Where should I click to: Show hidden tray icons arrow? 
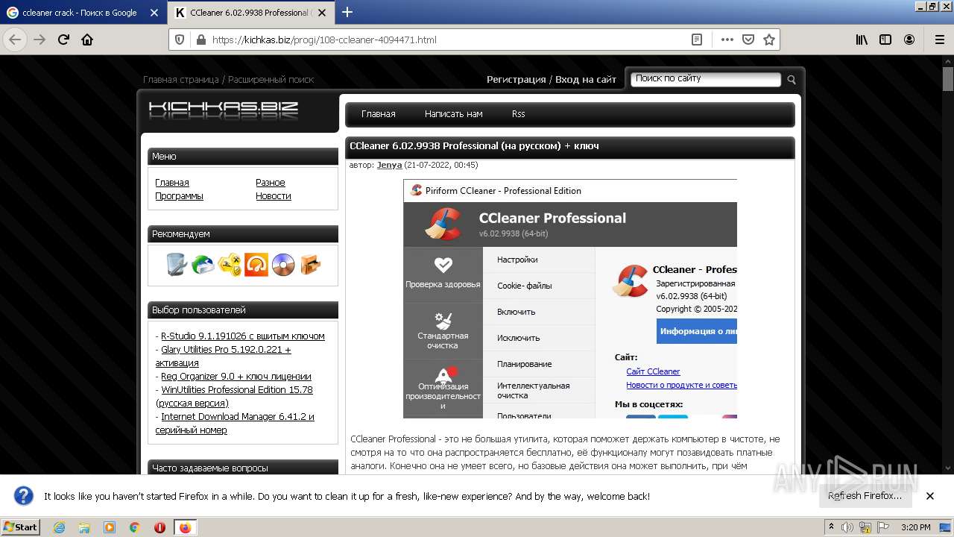[x=831, y=527]
